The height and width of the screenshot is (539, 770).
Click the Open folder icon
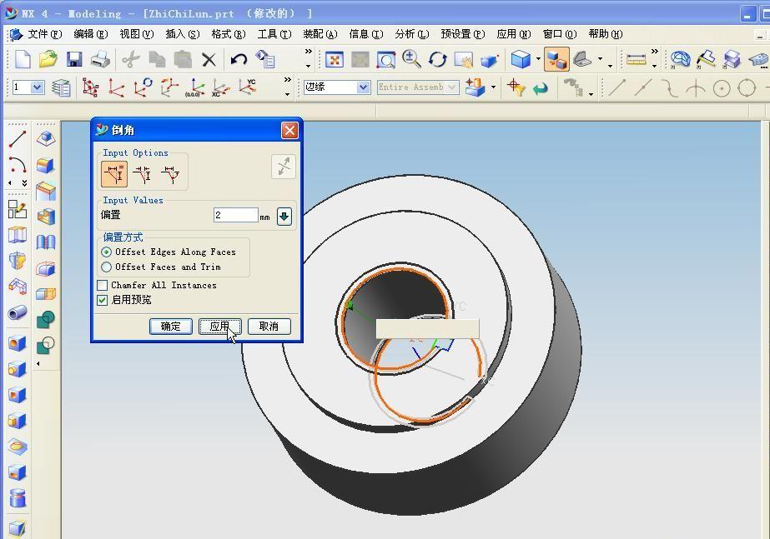tap(48, 59)
